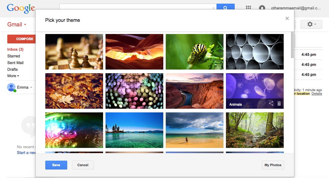Open the search options dropdown arrow
The image size is (329, 178).
(213, 8)
